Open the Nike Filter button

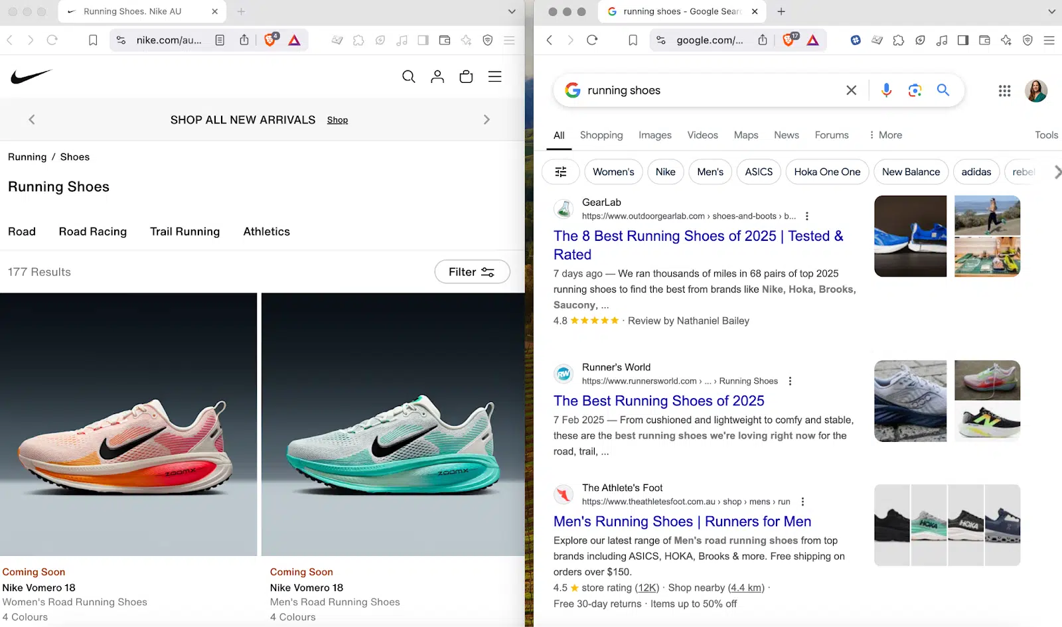pyautogui.click(x=472, y=272)
